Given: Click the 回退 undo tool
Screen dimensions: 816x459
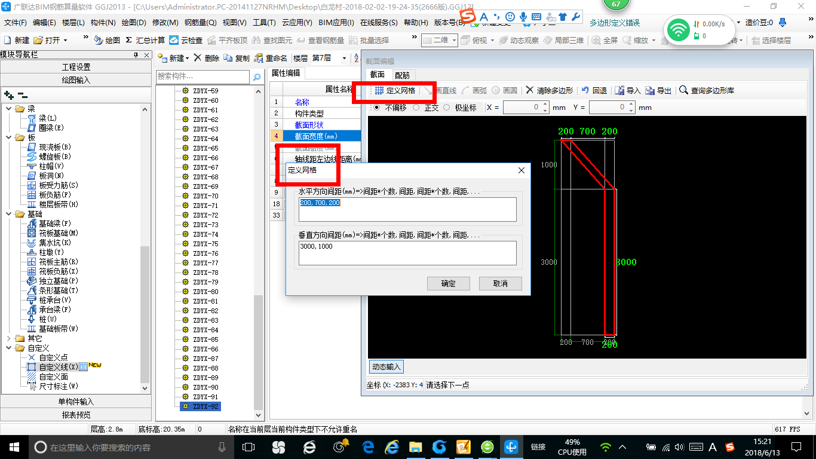Looking at the screenshot, I should [594, 91].
